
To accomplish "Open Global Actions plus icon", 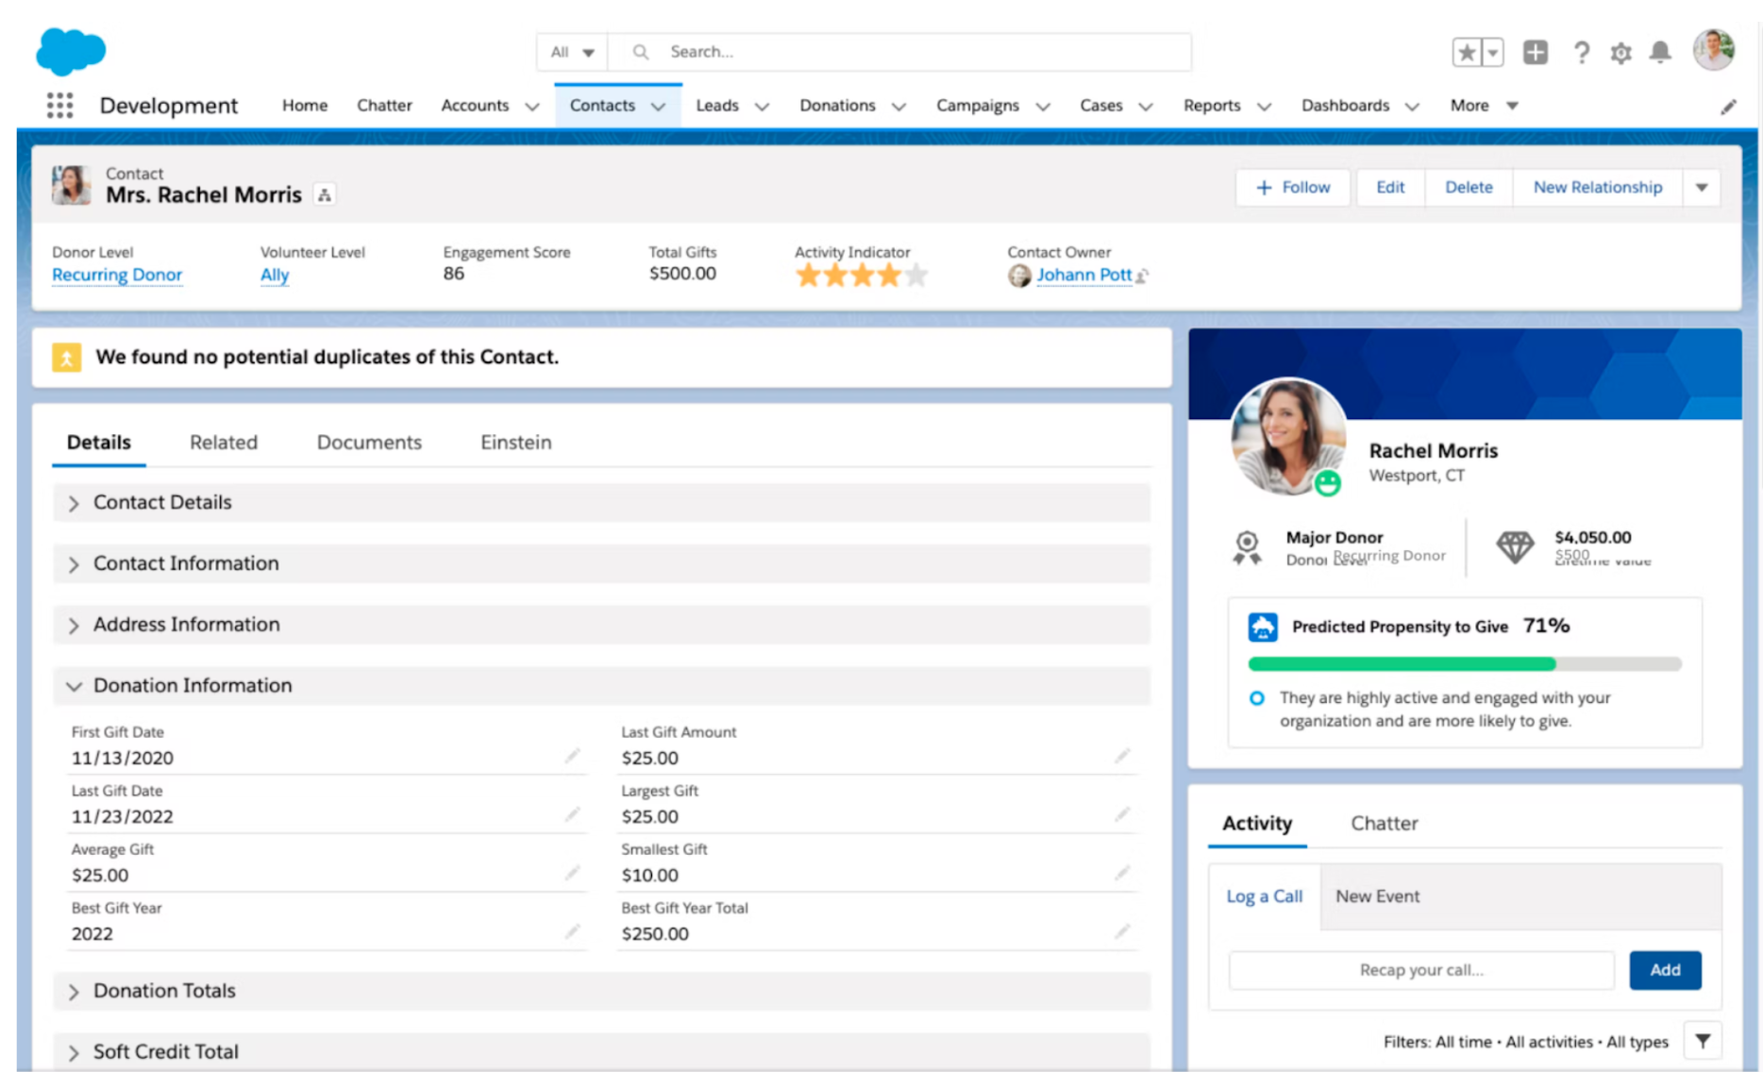I will [x=1535, y=52].
